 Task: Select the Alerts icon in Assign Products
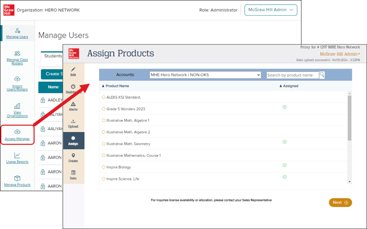tap(73, 106)
